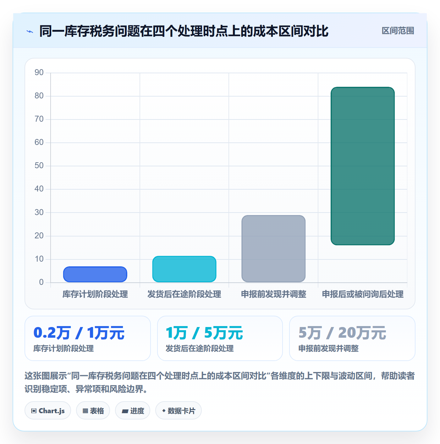Click the Chart.js chip square icon
The width and height of the screenshot is (440, 444).
pyautogui.click(x=34, y=411)
